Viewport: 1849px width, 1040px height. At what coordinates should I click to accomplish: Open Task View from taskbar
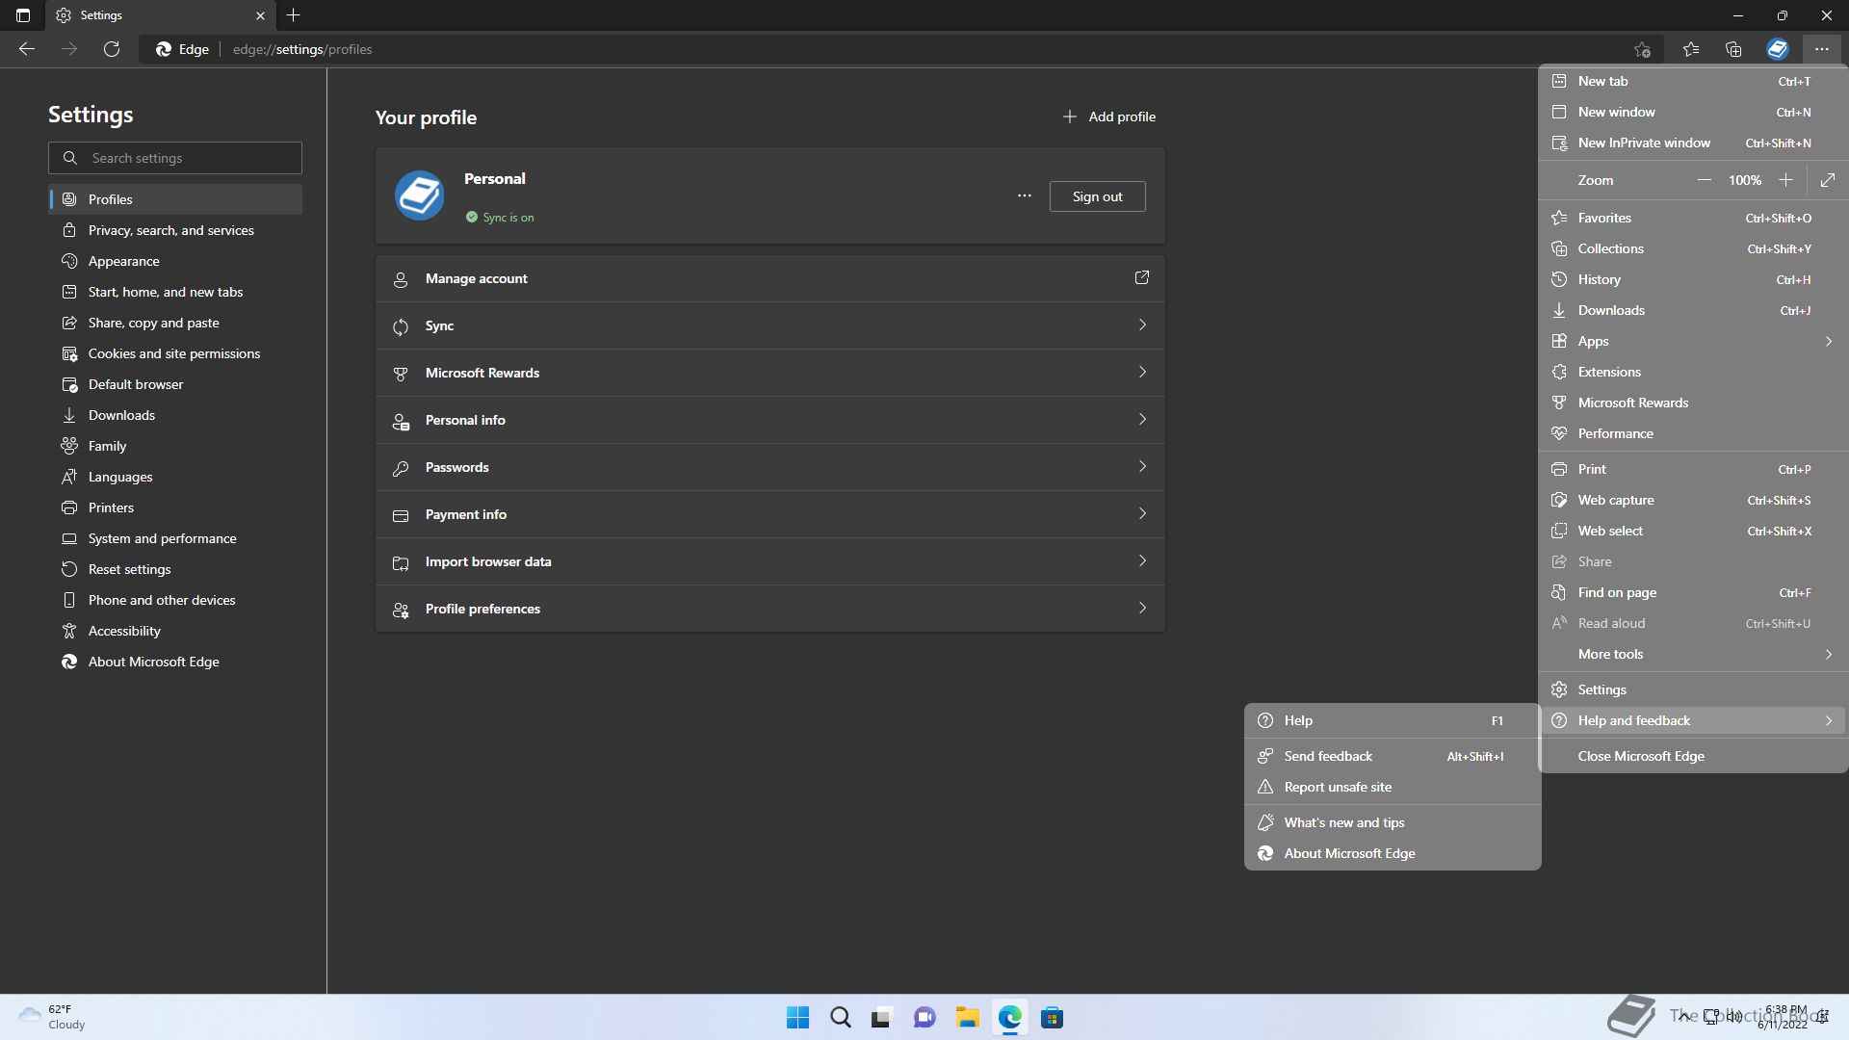(883, 1018)
